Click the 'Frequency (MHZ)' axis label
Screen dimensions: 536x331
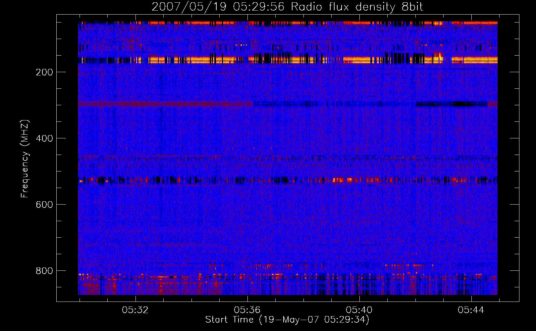point(25,159)
